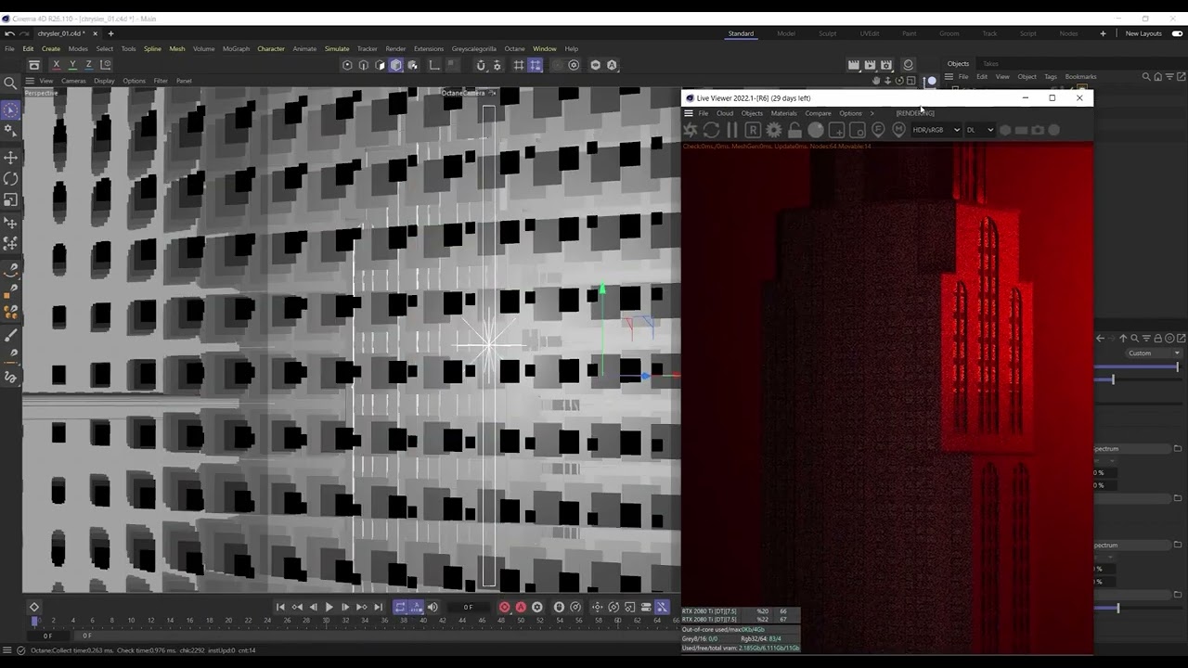
Task: Open the DL kernel dropdown
Action: (x=979, y=130)
